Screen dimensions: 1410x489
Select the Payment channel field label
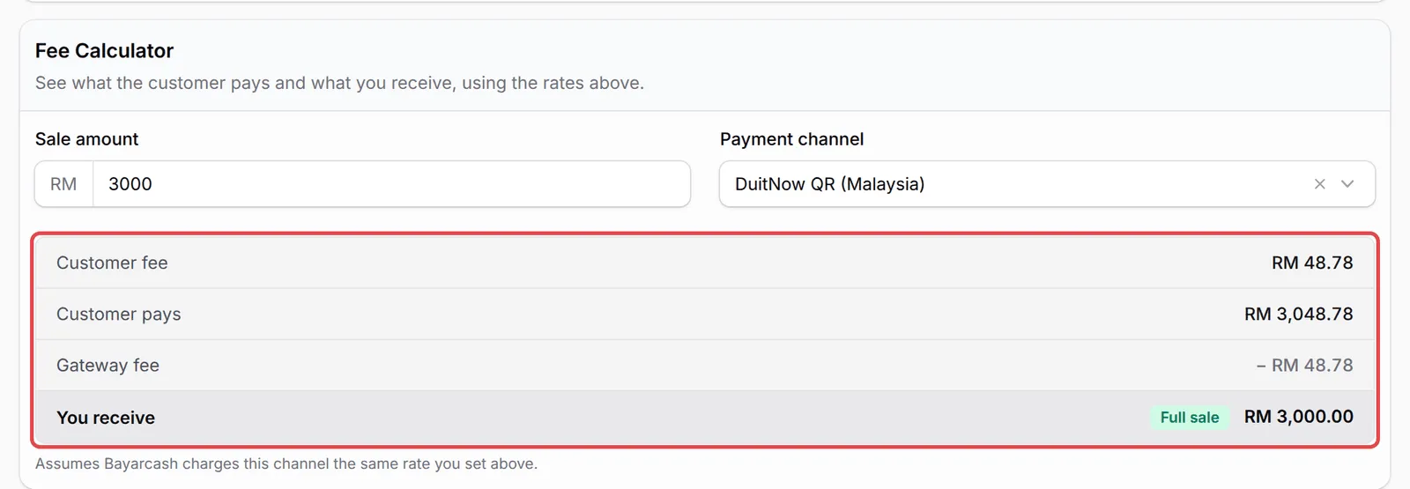coord(791,139)
